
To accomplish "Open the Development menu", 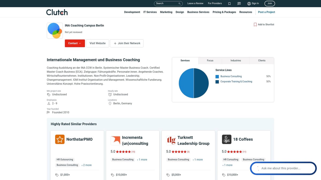I will click(132, 12).
